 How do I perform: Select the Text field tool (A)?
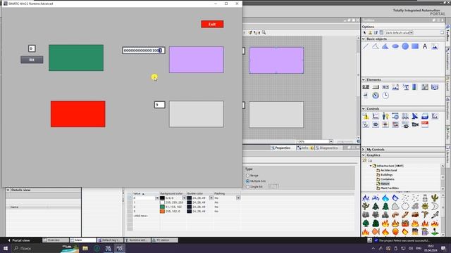pyautogui.click(x=425, y=46)
